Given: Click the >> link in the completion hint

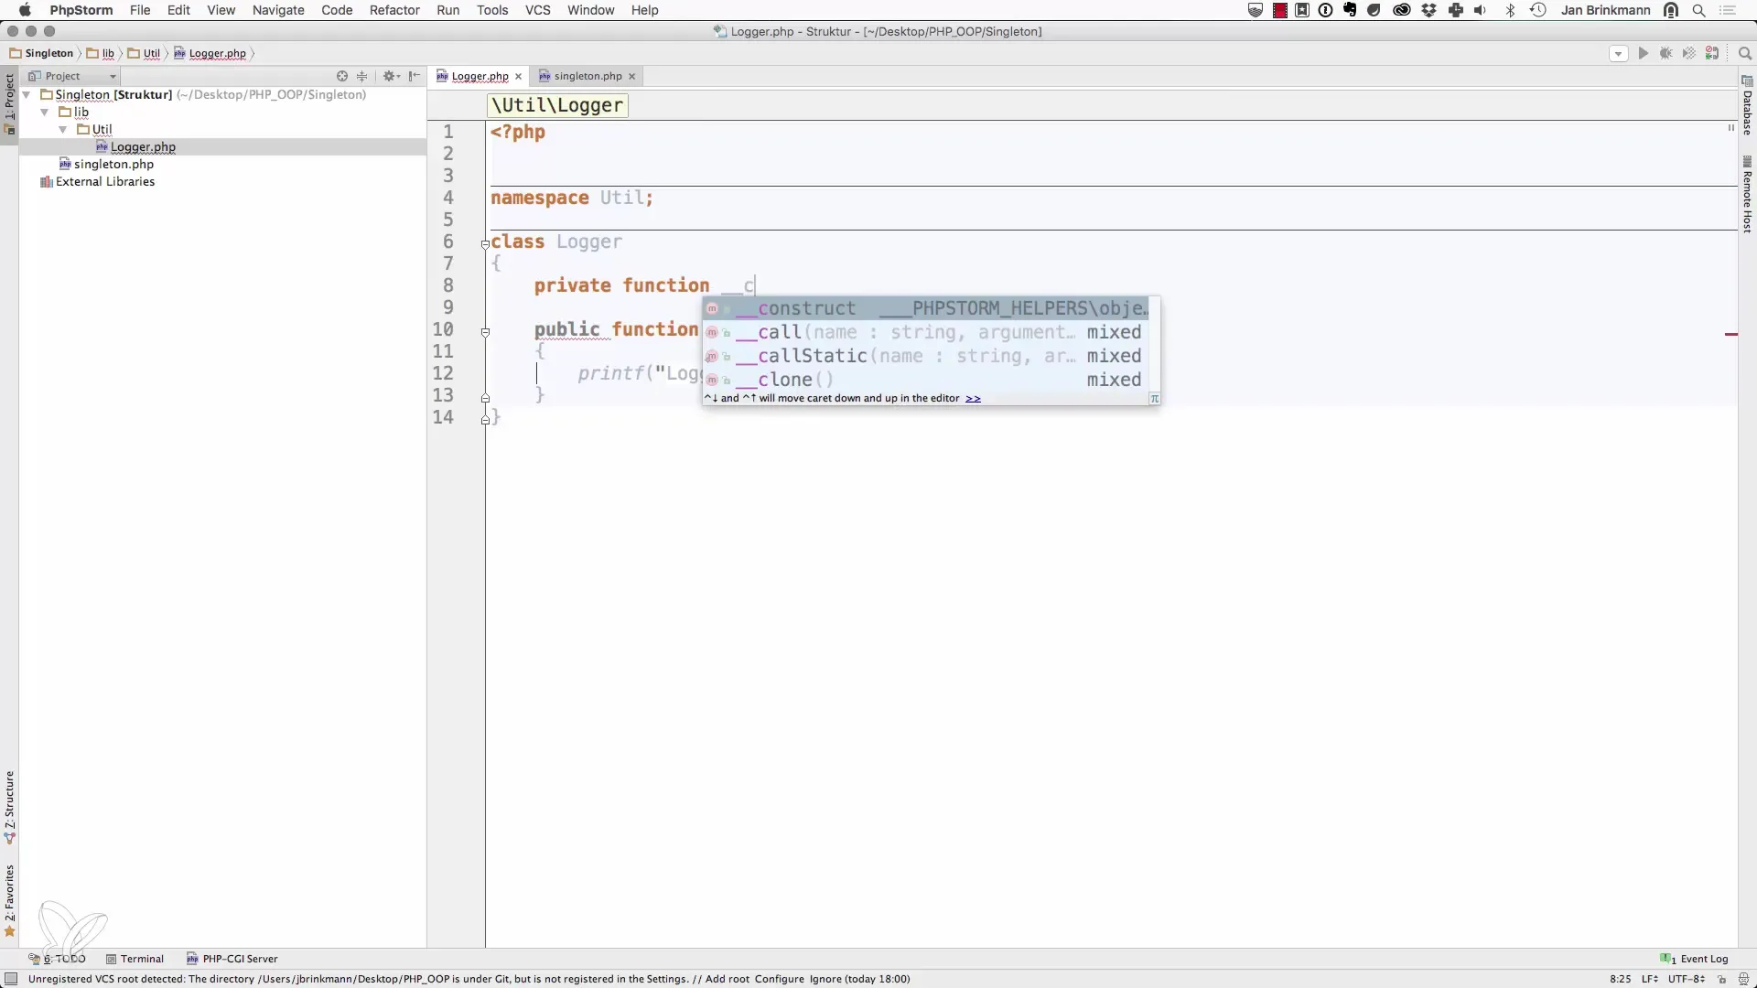Looking at the screenshot, I should click(973, 398).
